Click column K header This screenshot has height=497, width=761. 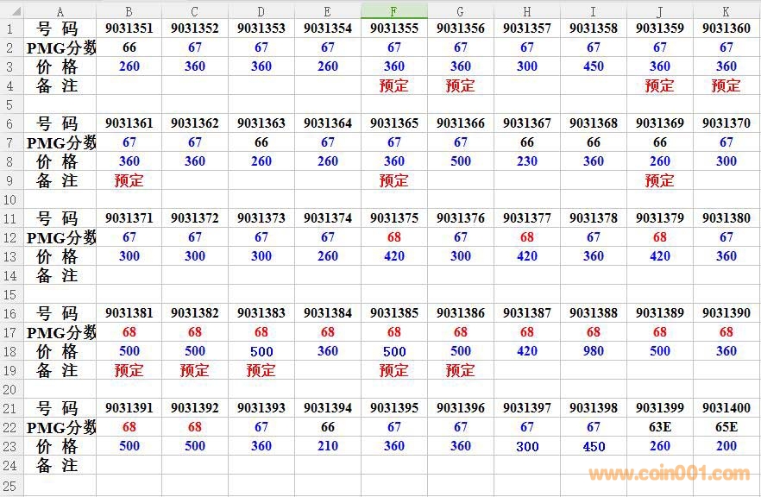click(726, 11)
